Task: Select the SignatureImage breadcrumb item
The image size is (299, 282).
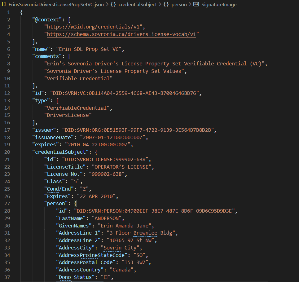Action: pyautogui.click(x=219, y=5)
